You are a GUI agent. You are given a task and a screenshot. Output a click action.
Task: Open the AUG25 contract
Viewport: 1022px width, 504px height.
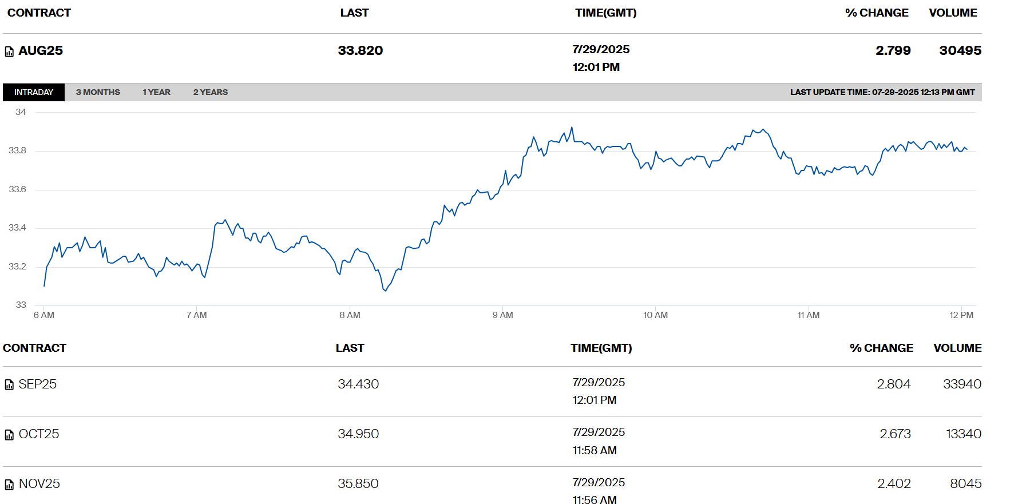tap(41, 51)
